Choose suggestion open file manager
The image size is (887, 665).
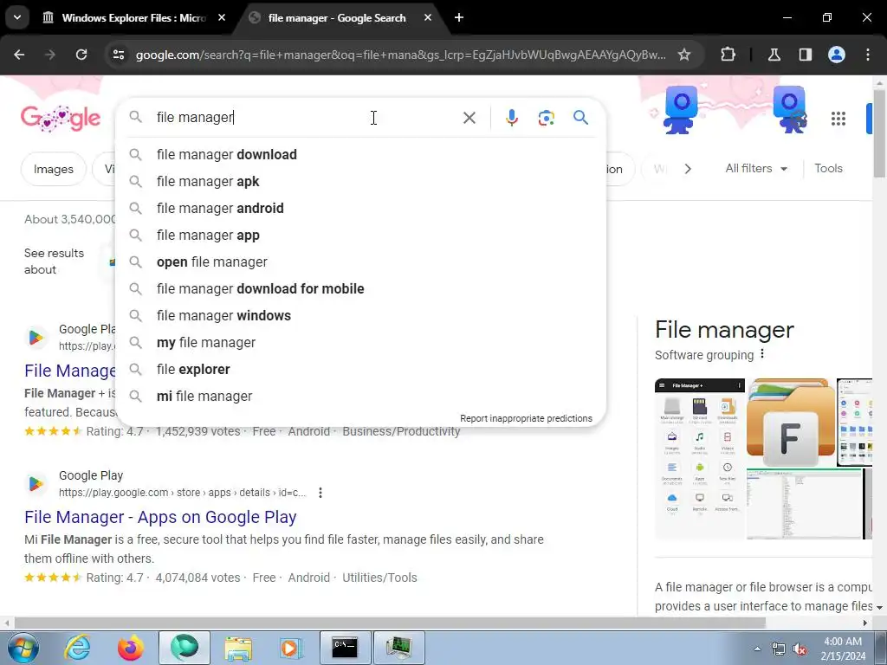point(360,261)
